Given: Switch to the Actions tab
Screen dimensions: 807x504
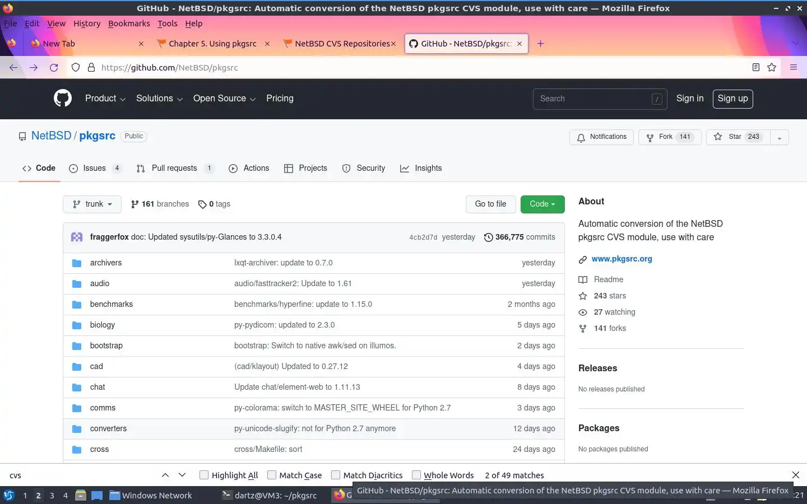Looking at the screenshot, I should [x=249, y=168].
